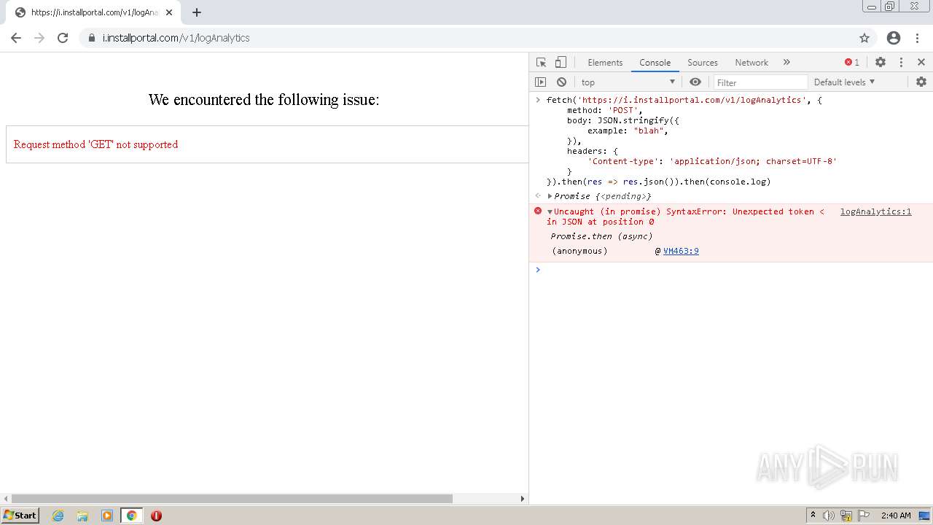Clear the console
The width and height of the screenshot is (933, 525).
pos(561,82)
